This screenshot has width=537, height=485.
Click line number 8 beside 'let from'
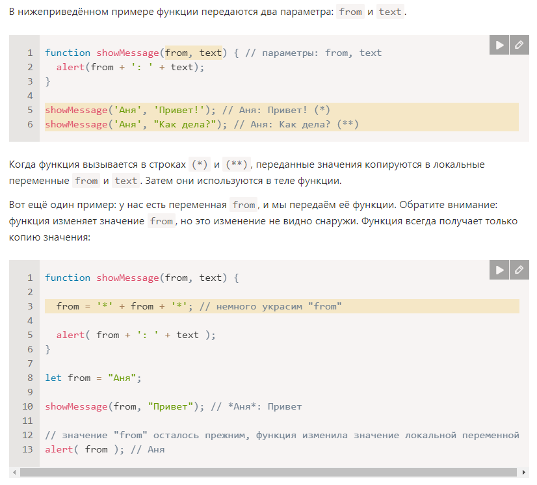(x=30, y=378)
